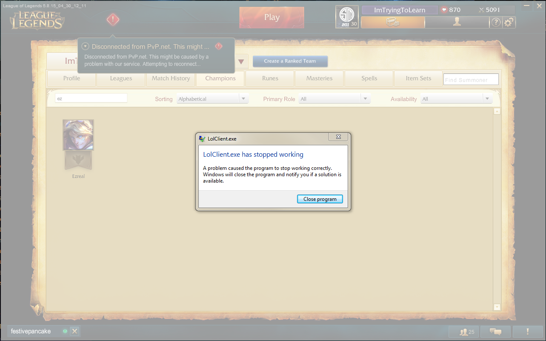Switch to the Runes tab

point(270,79)
